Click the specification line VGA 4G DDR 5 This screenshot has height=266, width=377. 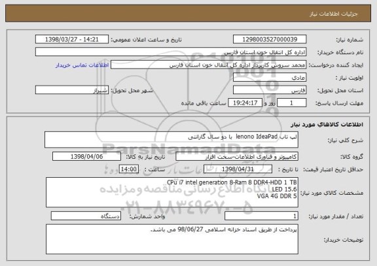coord(277,196)
